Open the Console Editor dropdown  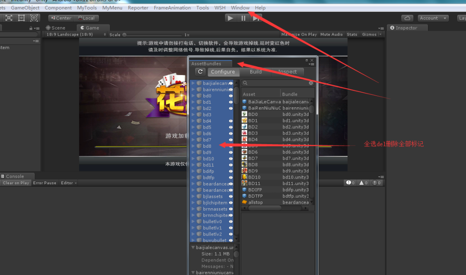(x=69, y=183)
